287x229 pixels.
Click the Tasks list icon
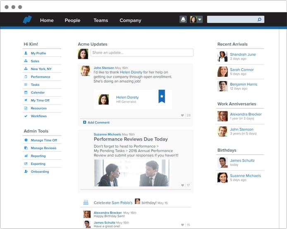(x=26, y=84)
